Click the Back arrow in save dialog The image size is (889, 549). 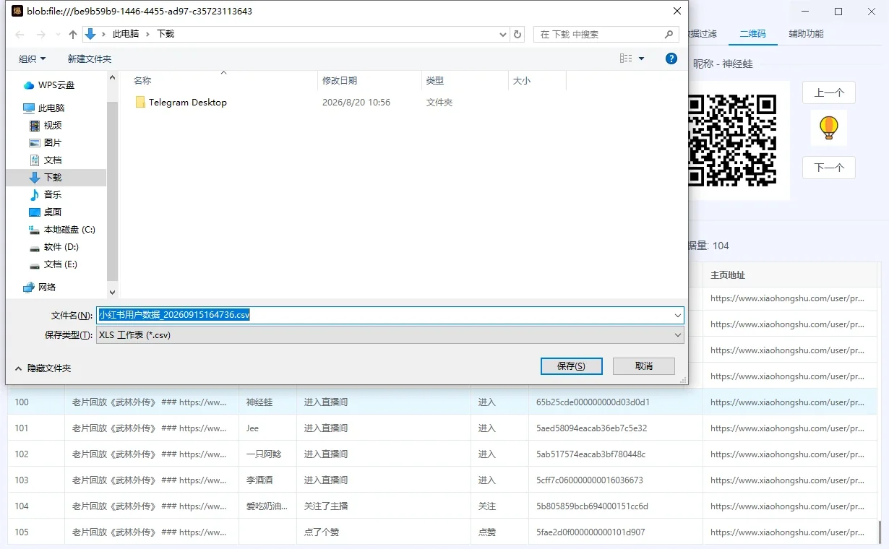[x=20, y=34]
